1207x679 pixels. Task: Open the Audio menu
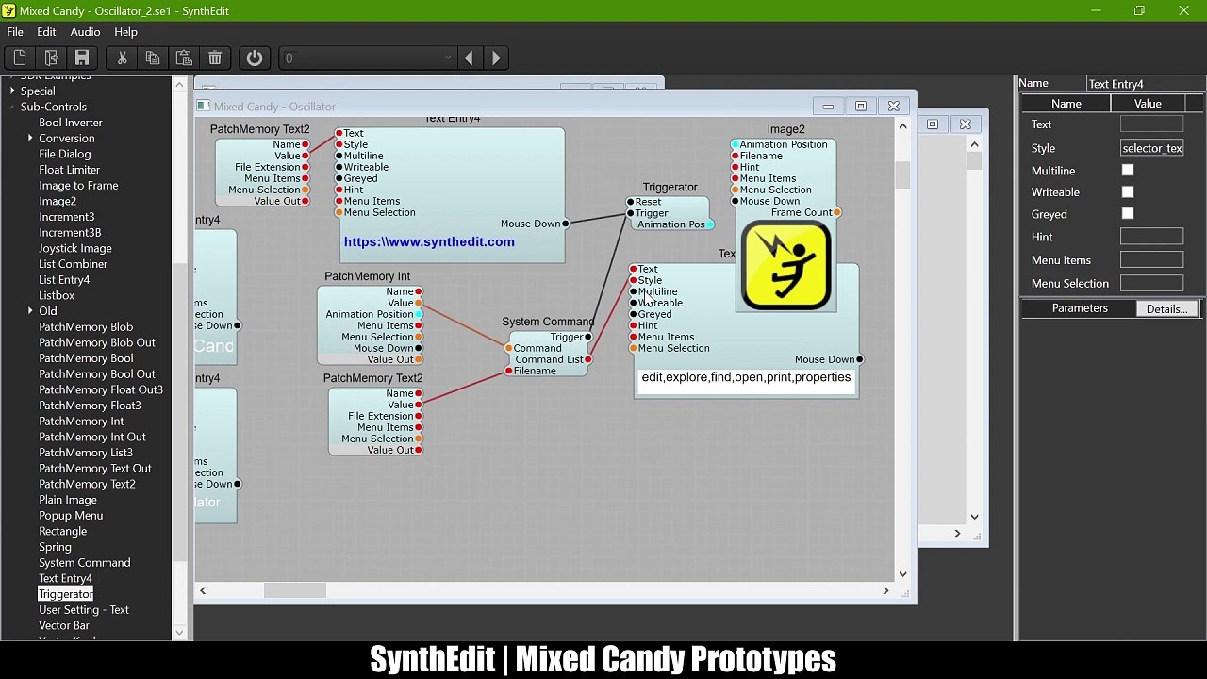coord(85,32)
